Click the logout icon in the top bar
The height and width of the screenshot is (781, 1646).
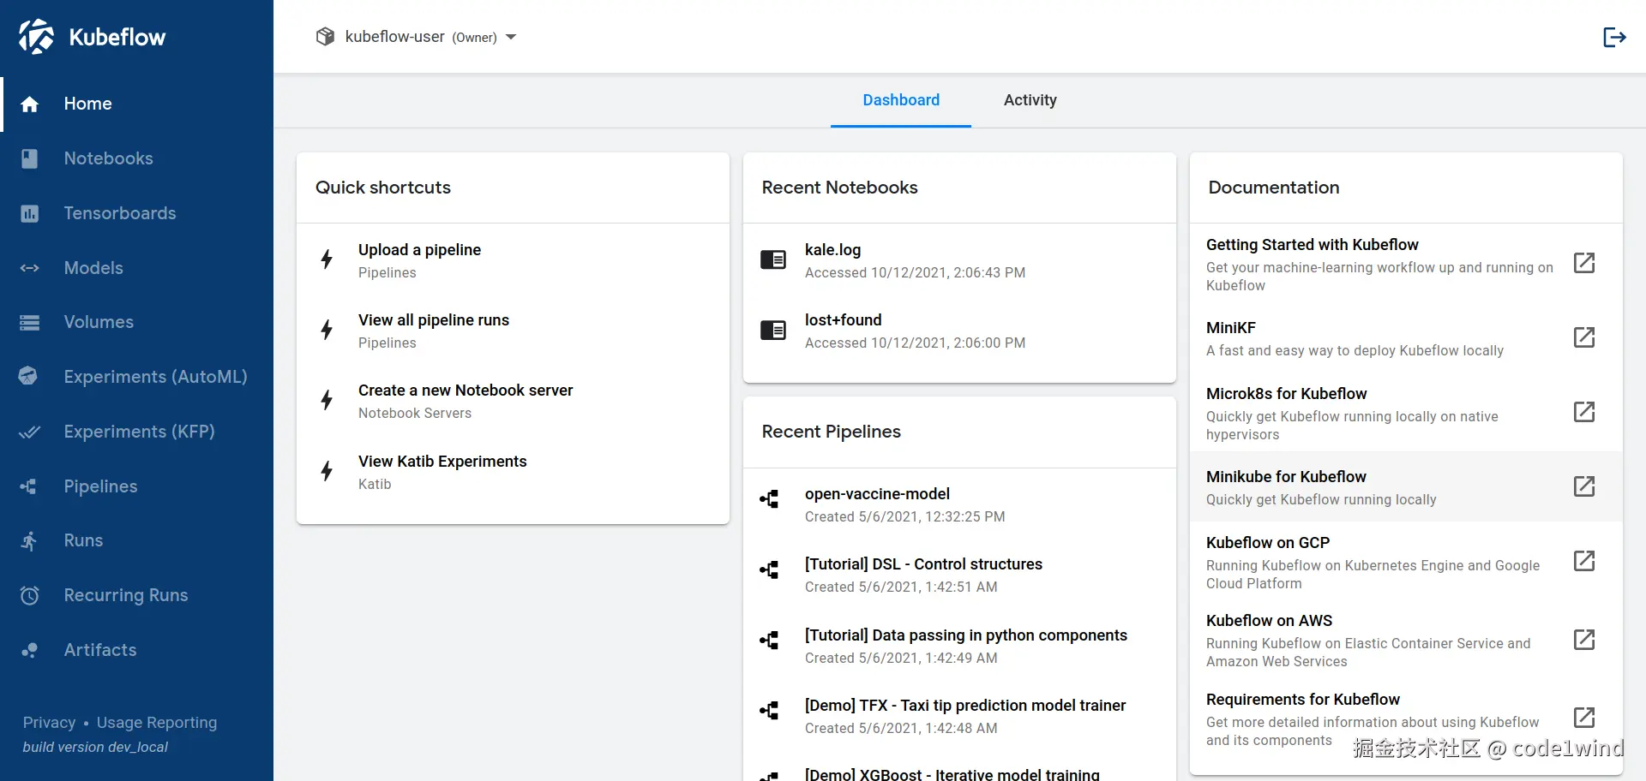click(x=1614, y=37)
